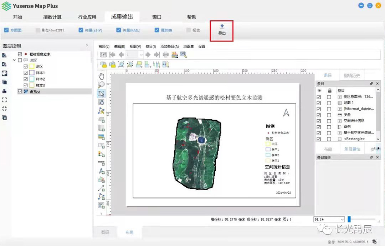Viewport: 385px width, 246px height.
Task: Add a legend item to layout
Action: (x=101, y=154)
